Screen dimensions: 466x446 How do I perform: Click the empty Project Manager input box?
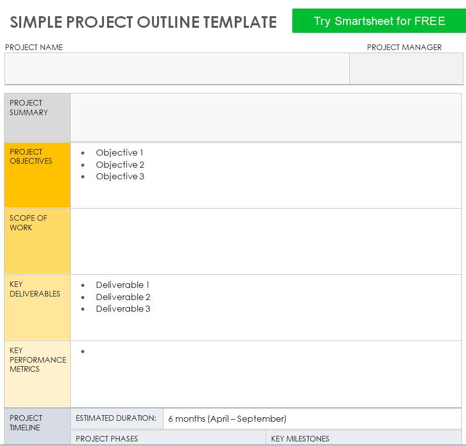[406, 68]
